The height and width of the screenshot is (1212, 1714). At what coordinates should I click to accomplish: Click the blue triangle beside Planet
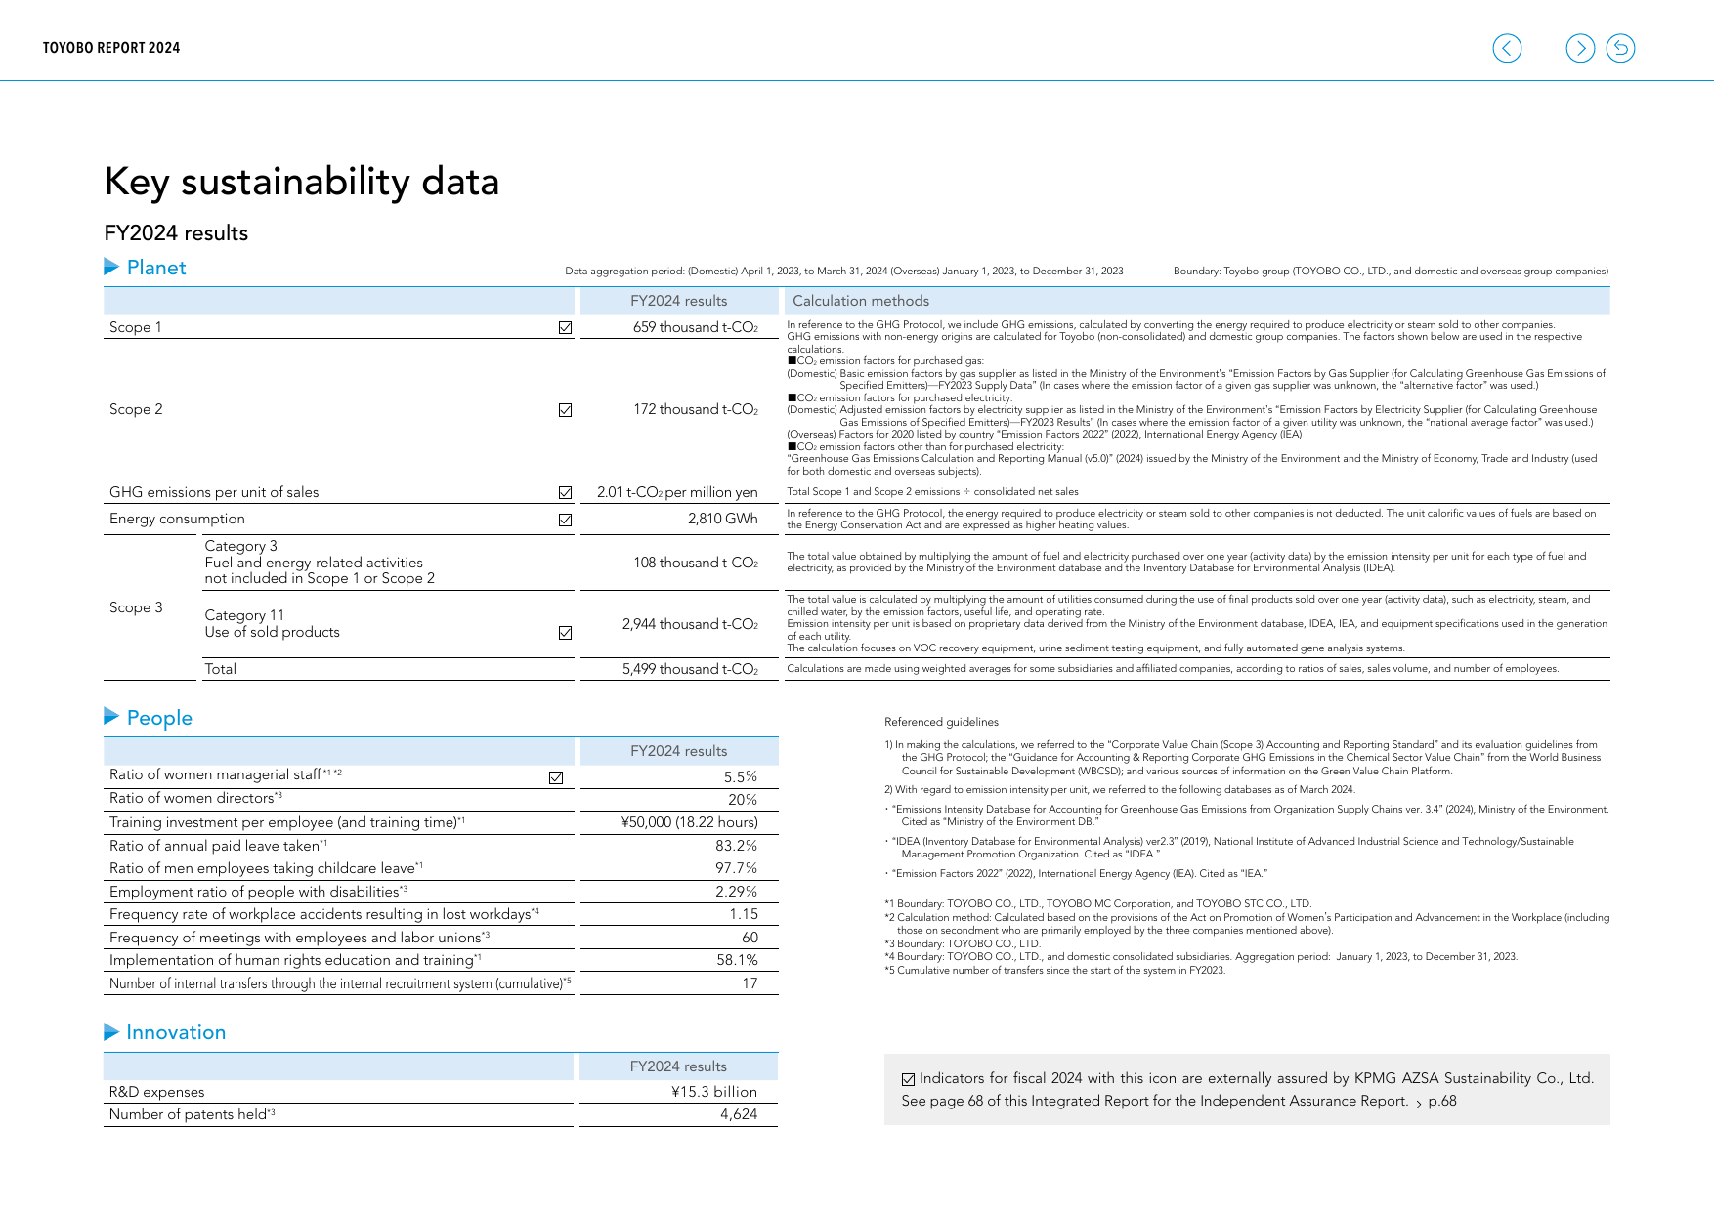click(x=111, y=267)
